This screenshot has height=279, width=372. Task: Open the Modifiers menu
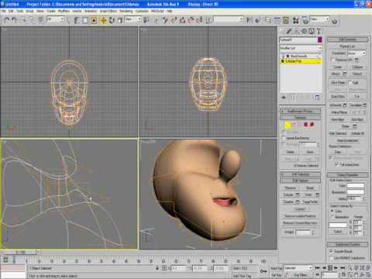click(64, 11)
